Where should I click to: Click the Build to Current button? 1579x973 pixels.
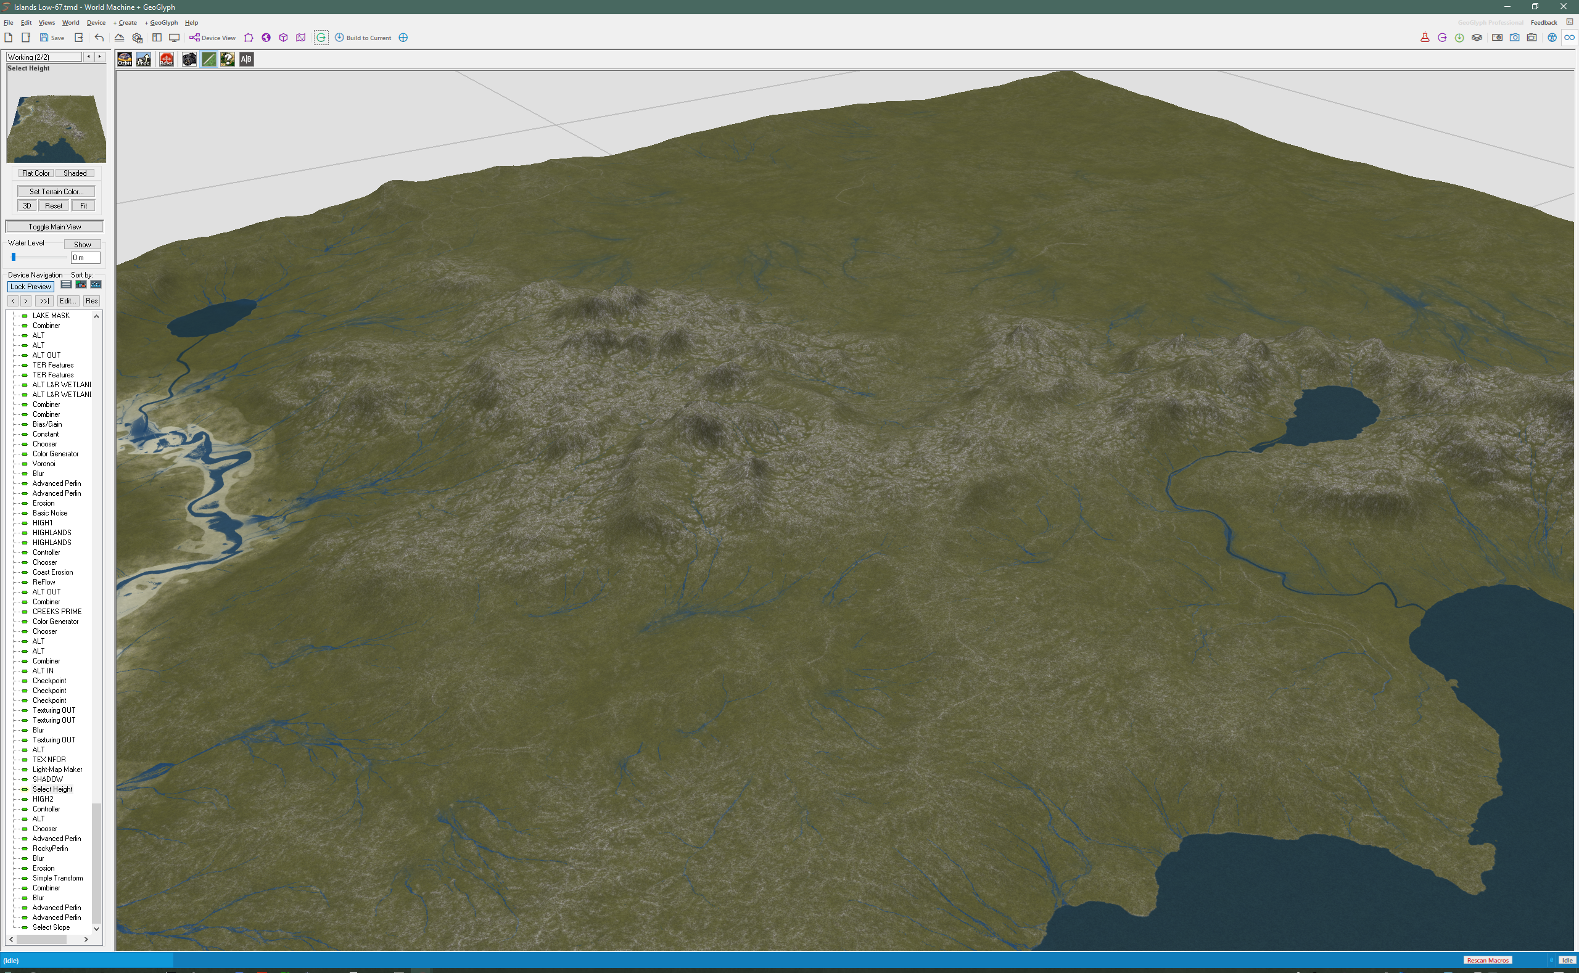363,38
